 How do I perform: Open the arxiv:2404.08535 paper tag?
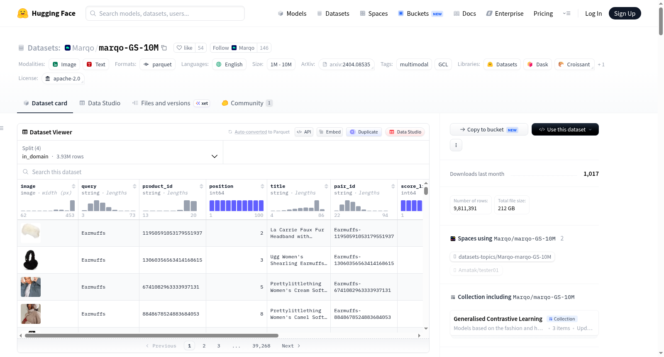pos(347,64)
